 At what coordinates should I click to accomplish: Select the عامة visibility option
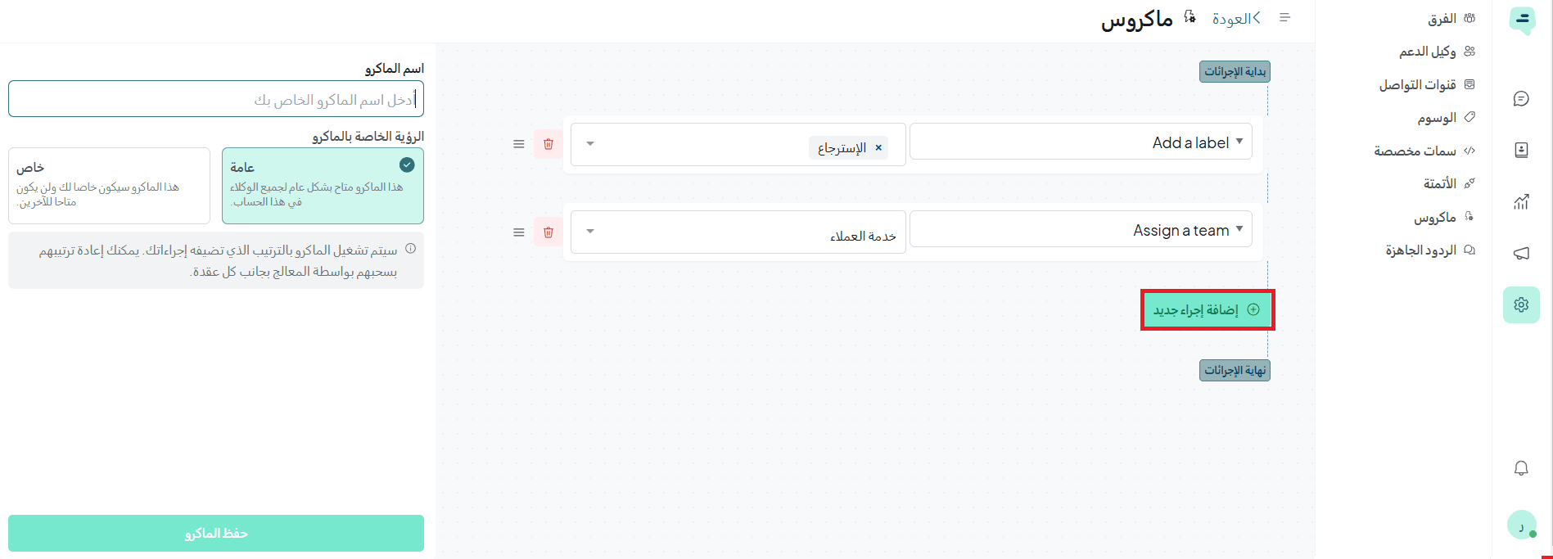(323, 186)
